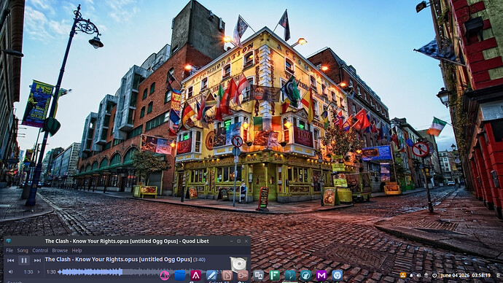Image resolution: width=503 pixels, height=283 pixels.
Task: Open the blue pencil text editor dock icon
Action: 211,275
